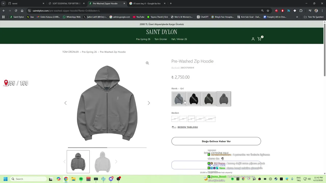
Task: Show previous product image arrow
Action: pos(65,103)
